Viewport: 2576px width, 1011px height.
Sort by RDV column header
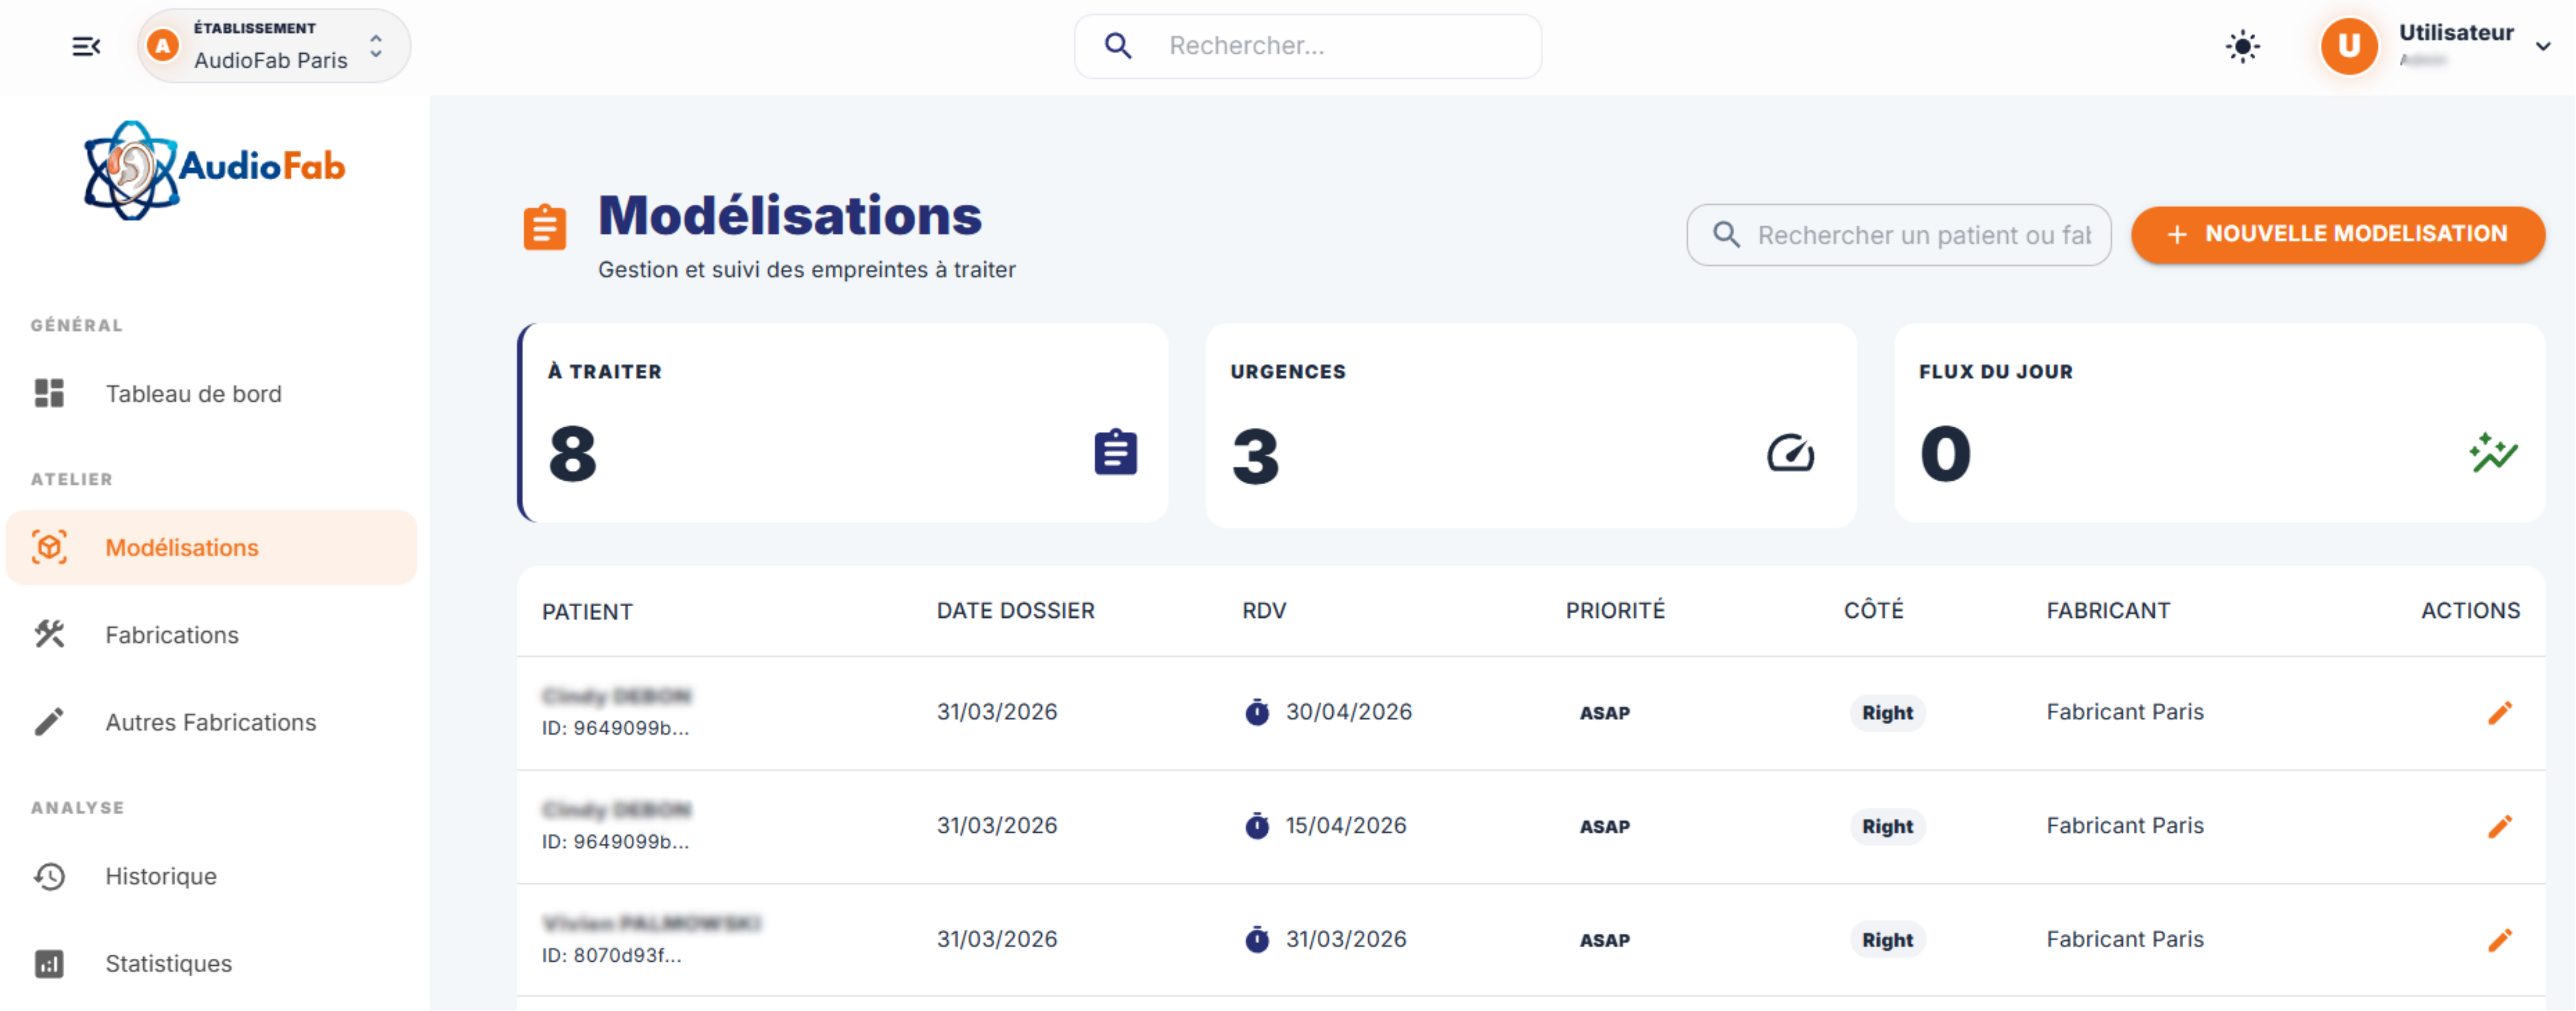point(1264,611)
